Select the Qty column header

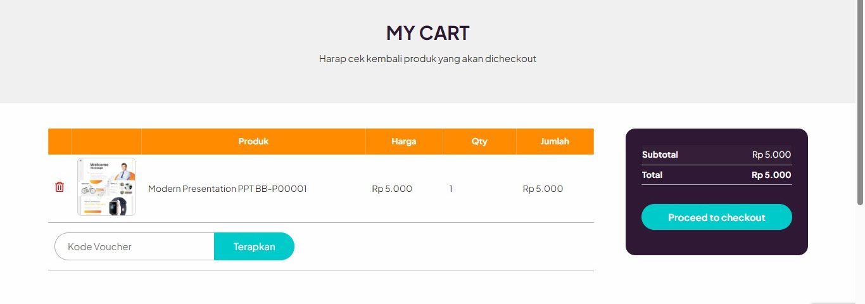point(479,141)
